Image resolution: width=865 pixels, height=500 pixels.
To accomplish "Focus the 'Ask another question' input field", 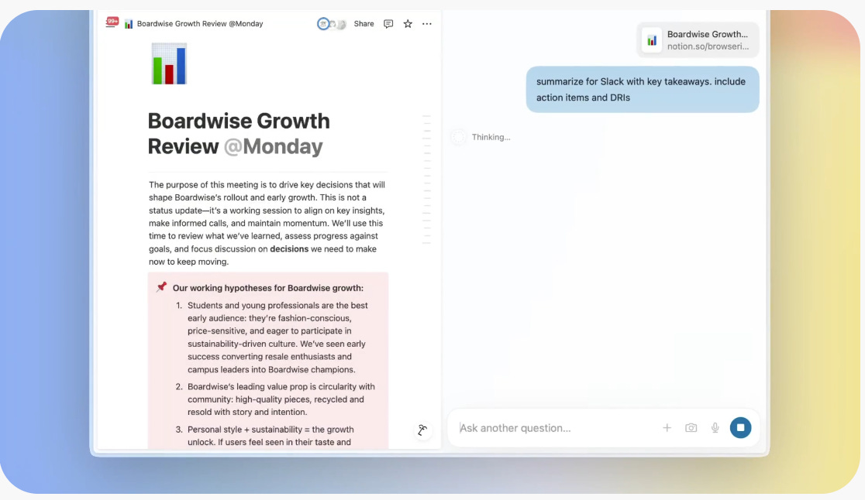I will pyautogui.click(x=556, y=428).
